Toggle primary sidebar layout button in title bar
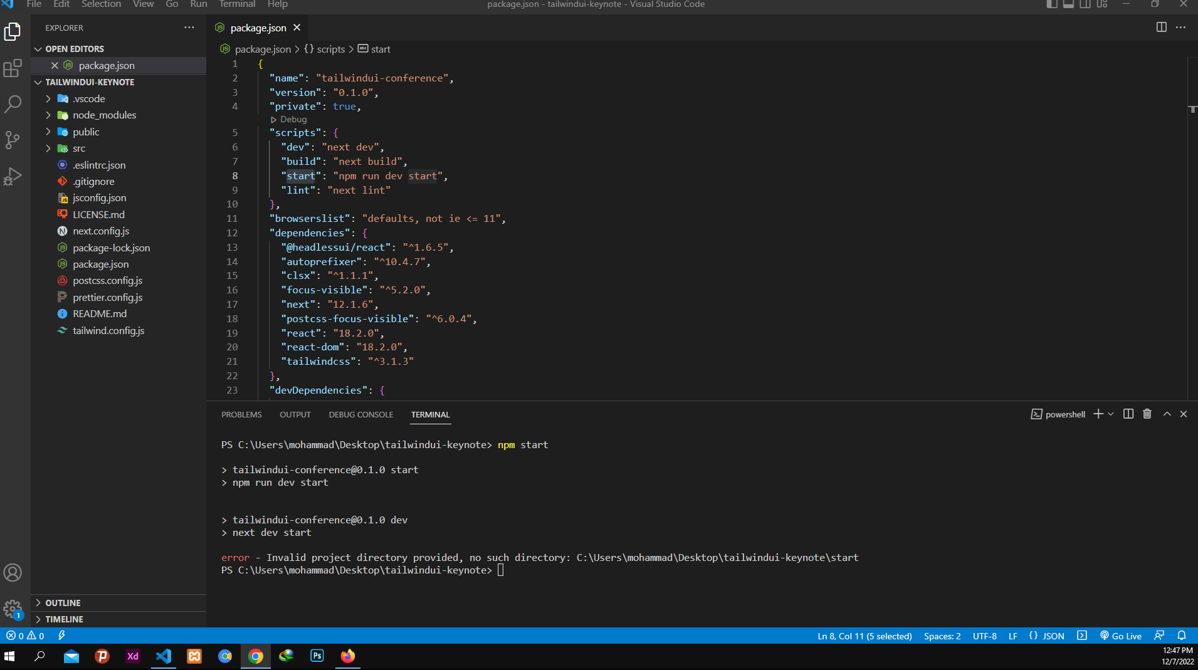 click(x=1052, y=4)
